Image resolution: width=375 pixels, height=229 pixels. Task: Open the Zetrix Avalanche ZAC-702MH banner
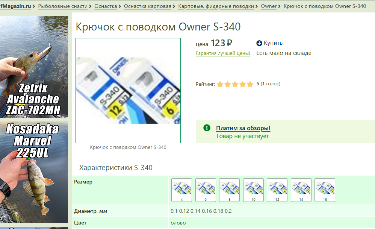34,67
